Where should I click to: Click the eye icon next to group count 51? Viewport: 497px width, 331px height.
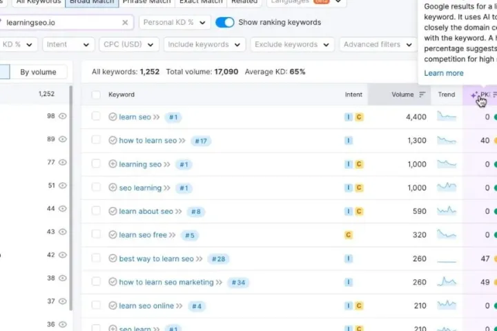[63, 185]
